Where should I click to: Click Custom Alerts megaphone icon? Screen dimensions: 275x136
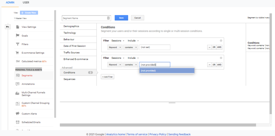point(18,113)
